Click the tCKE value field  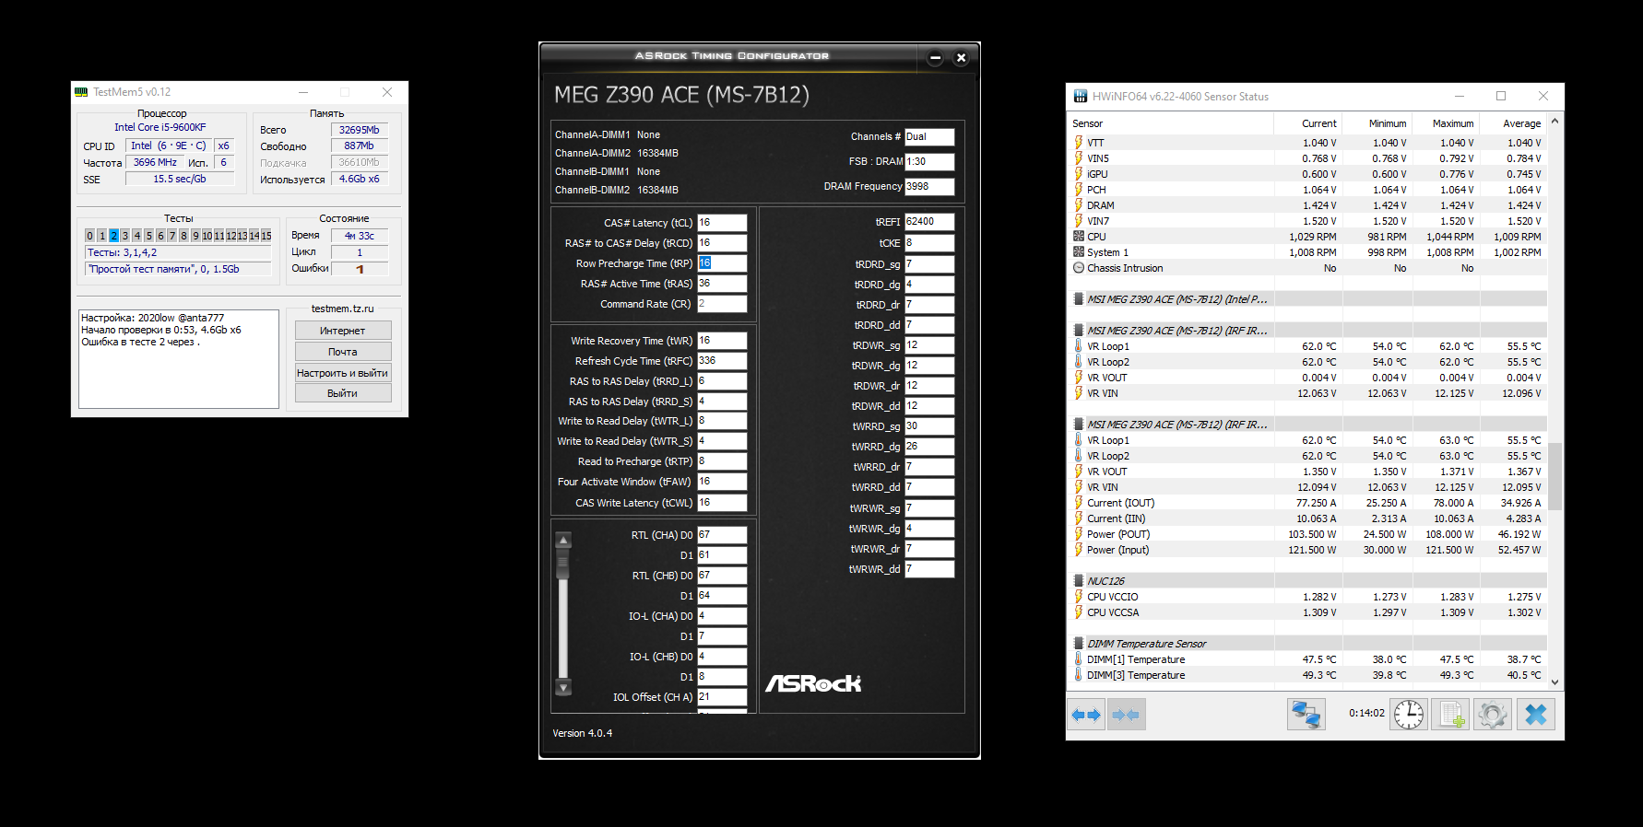click(x=929, y=243)
